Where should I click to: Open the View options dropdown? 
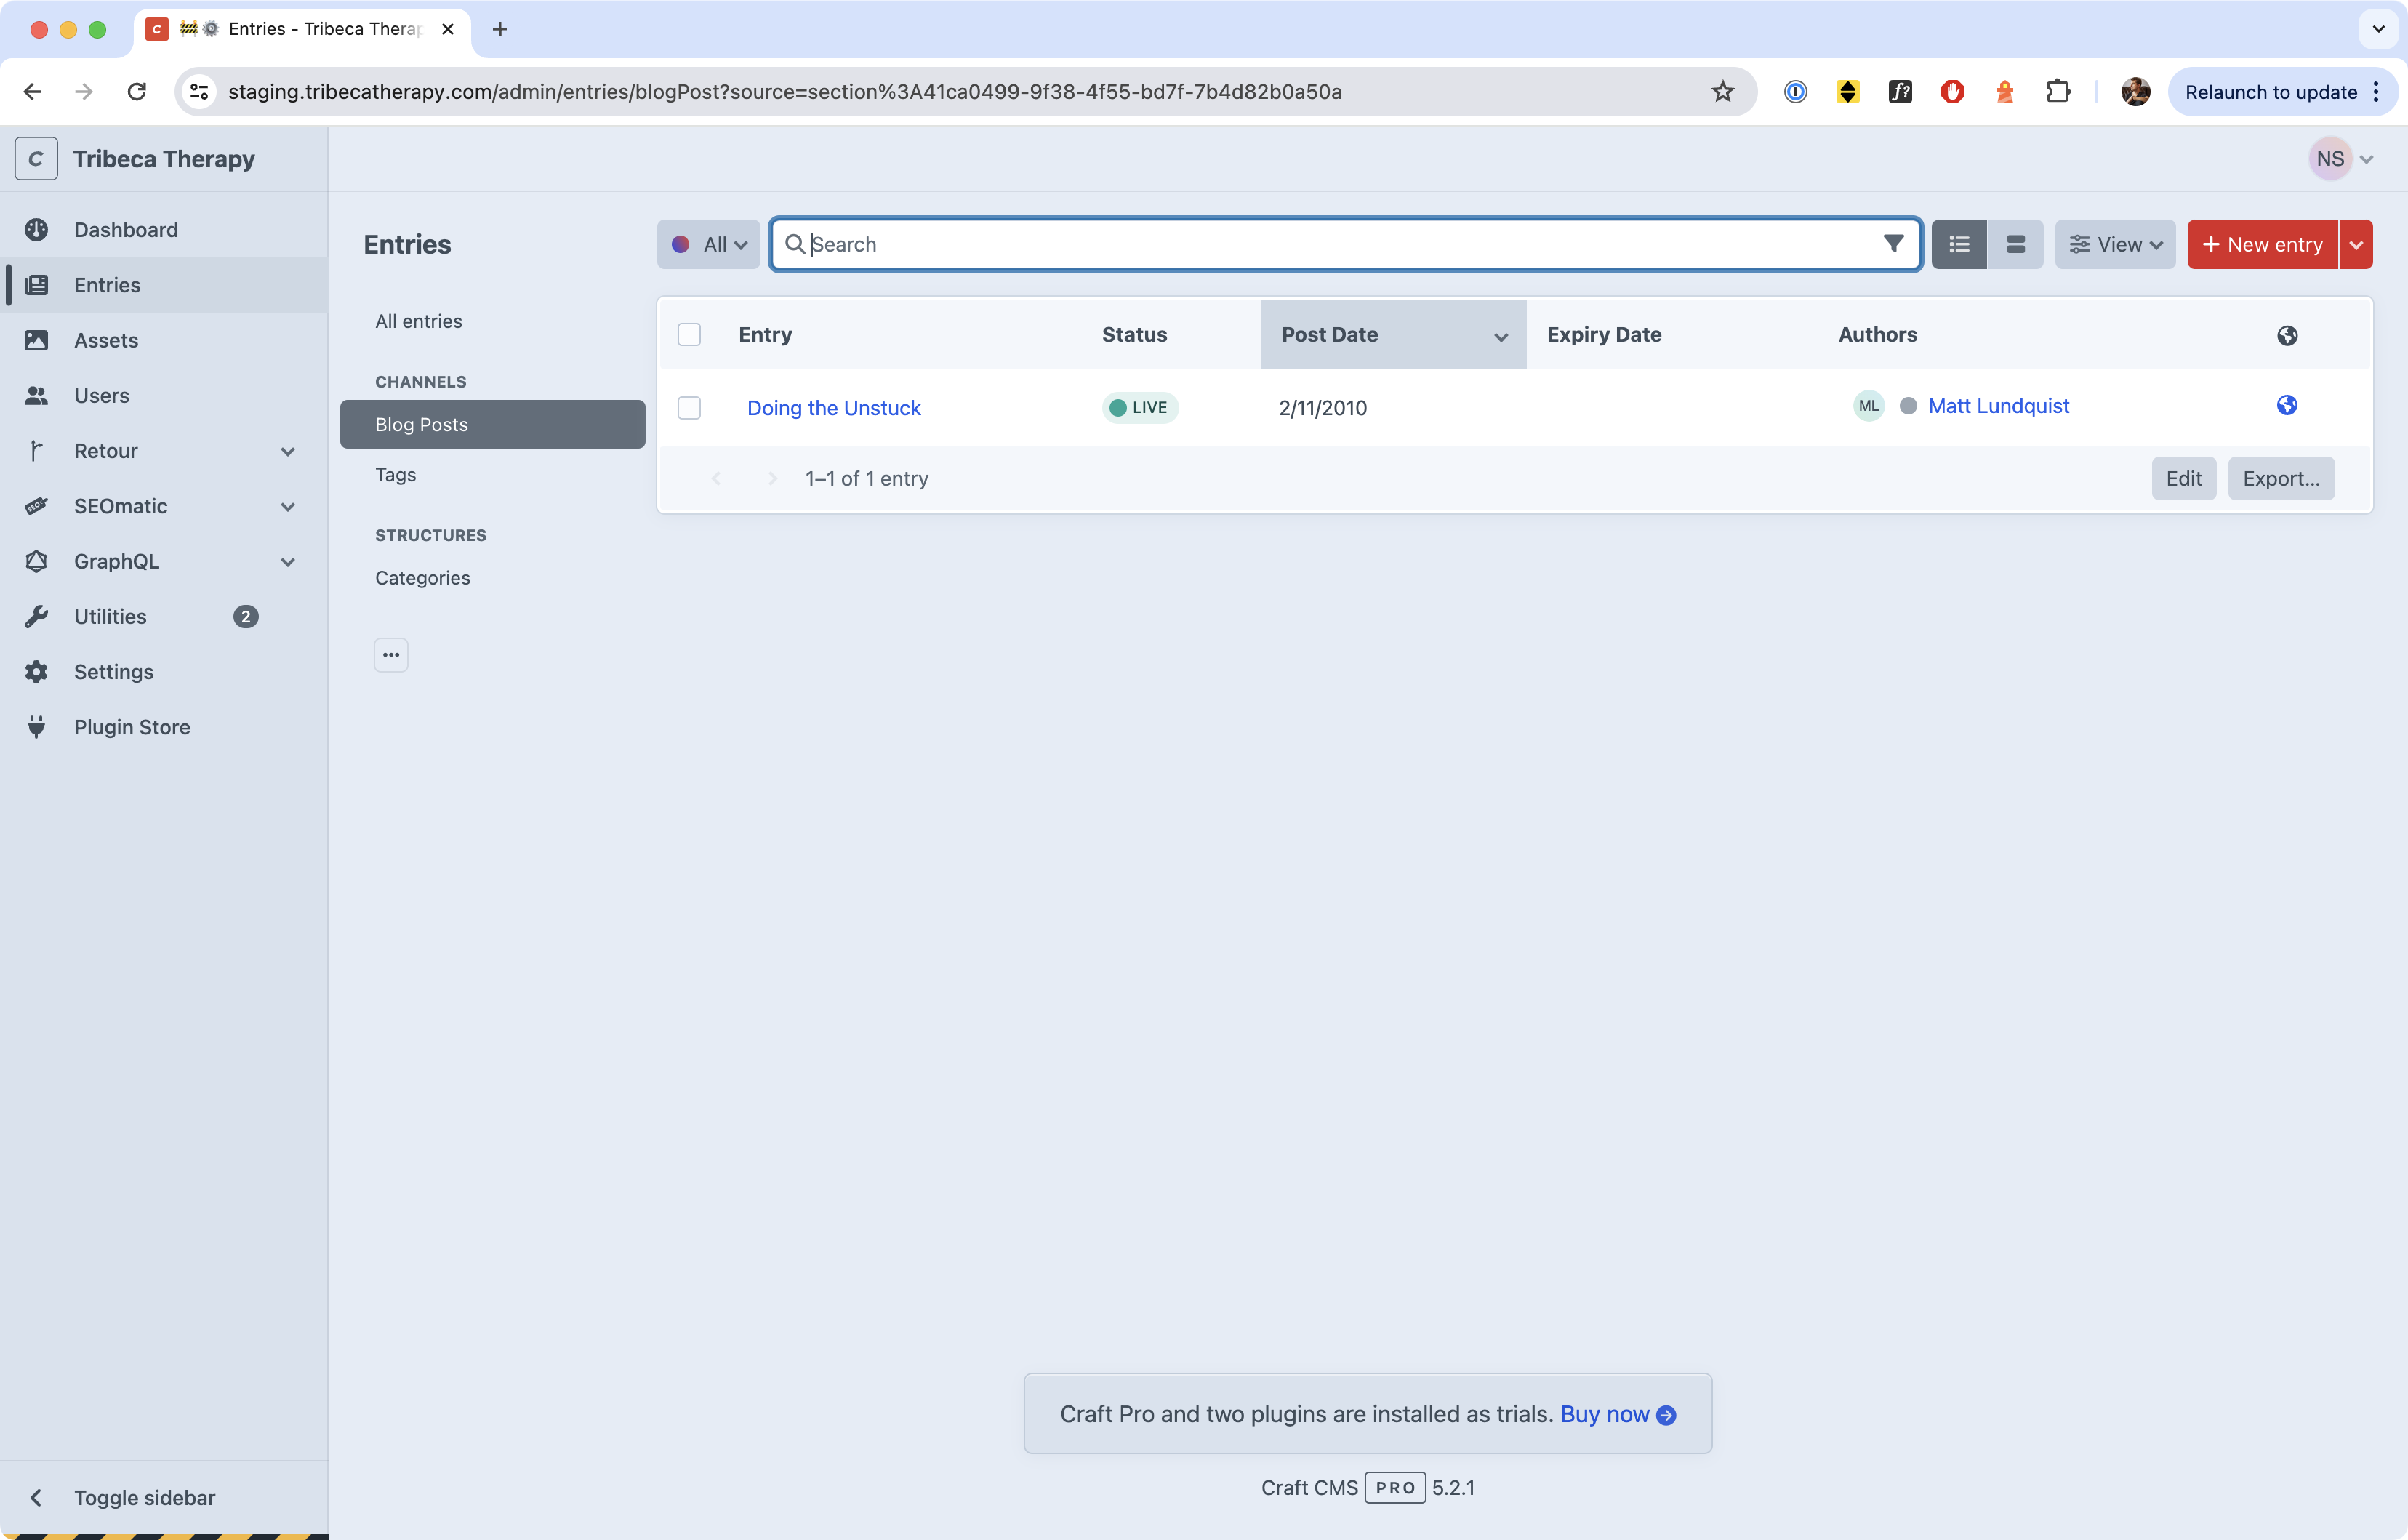2115,244
